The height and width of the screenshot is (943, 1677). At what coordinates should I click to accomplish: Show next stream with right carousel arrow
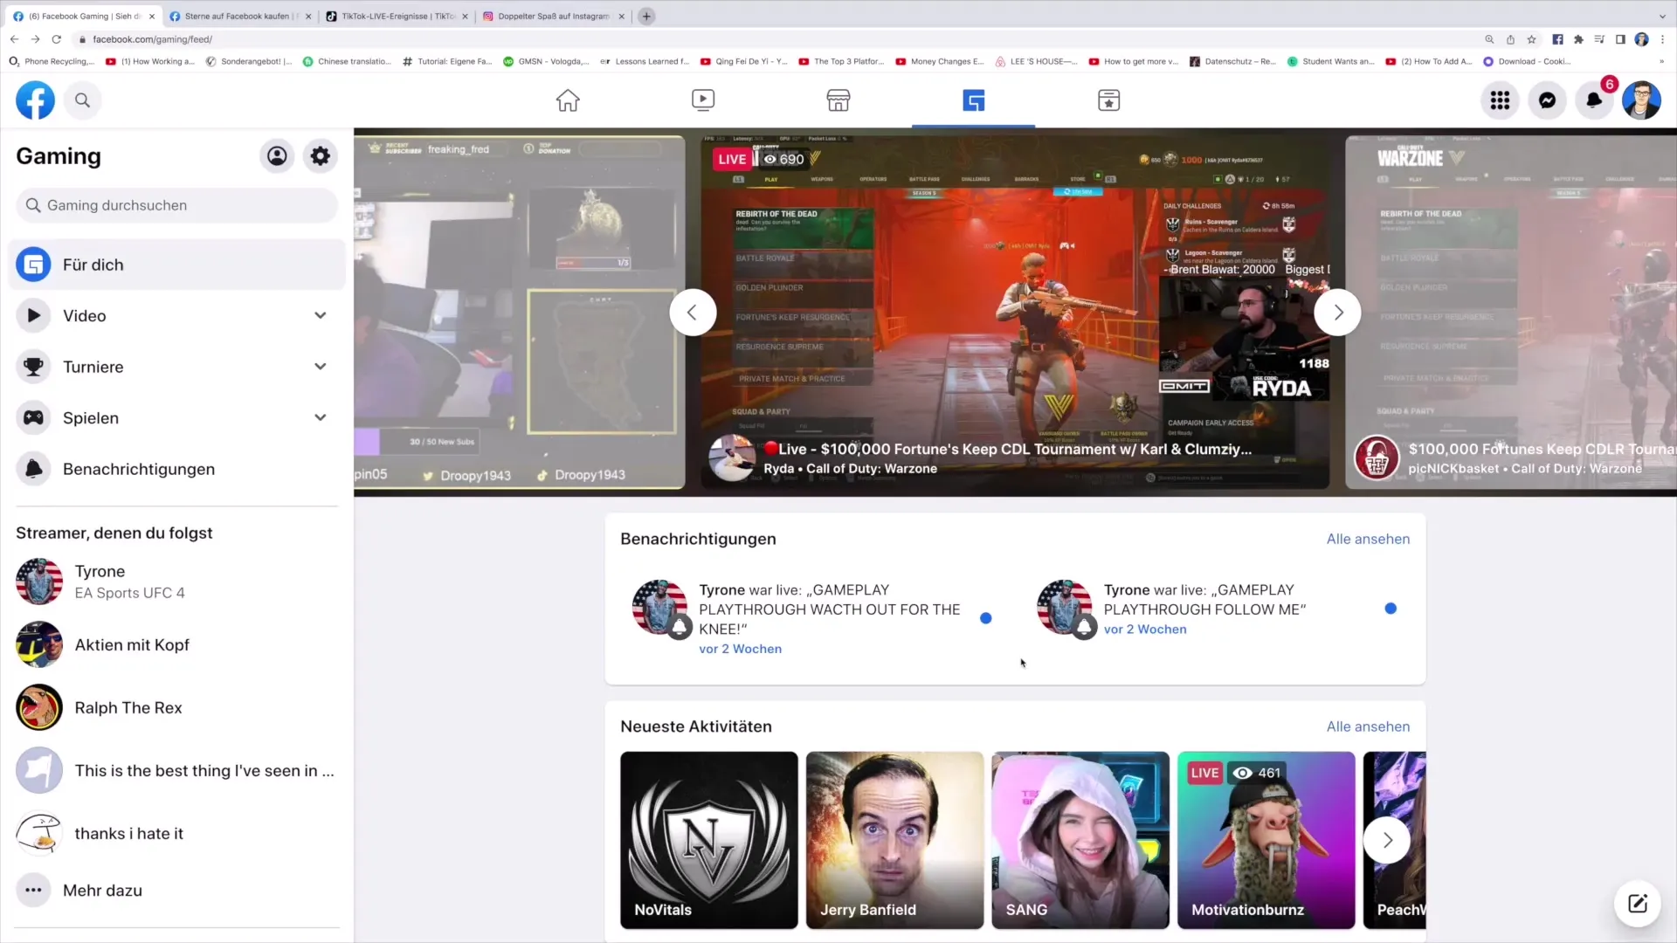pyautogui.click(x=1337, y=313)
